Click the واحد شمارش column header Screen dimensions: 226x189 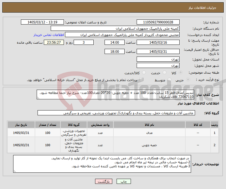pyautogui.click(x=100, y=125)
